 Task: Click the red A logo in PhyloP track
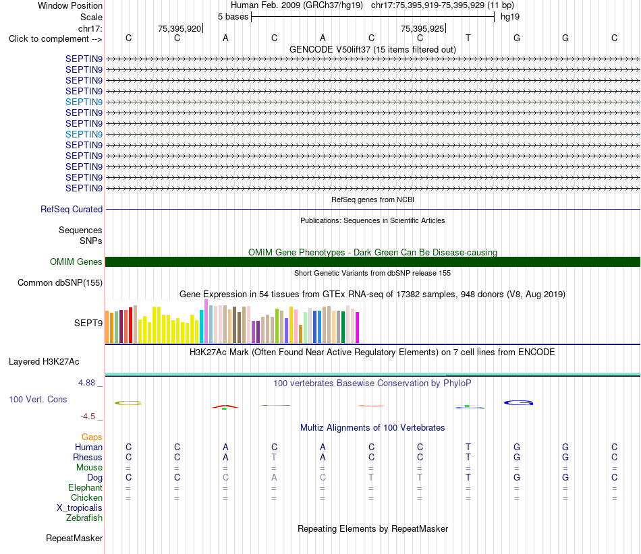click(x=225, y=406)
